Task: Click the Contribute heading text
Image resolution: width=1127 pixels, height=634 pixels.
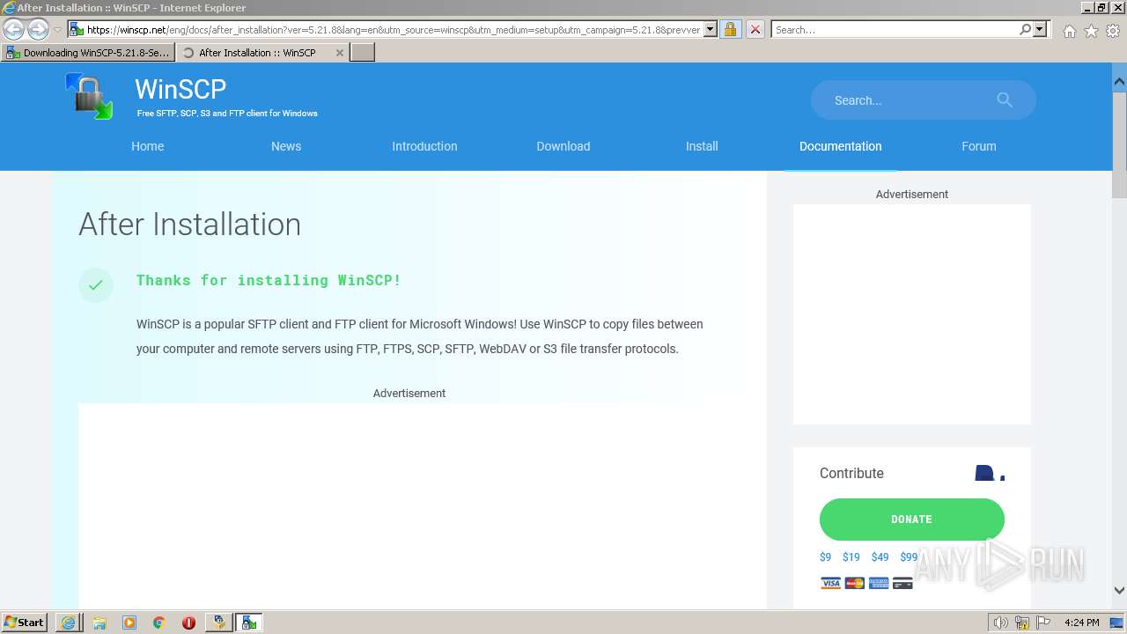Action: coord(851,473)
